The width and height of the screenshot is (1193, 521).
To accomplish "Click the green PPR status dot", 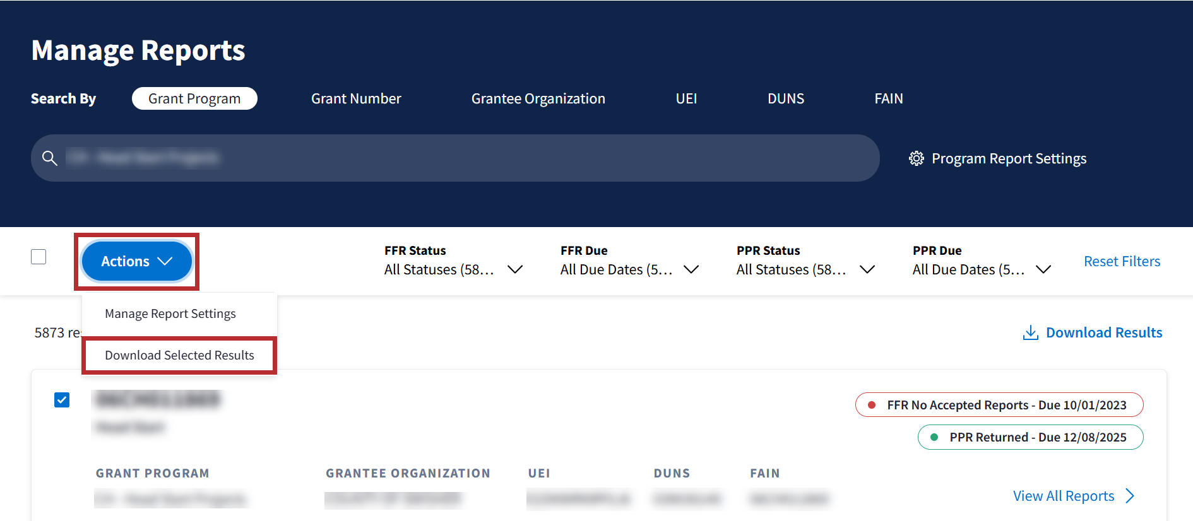I will [x=934, y=437].
